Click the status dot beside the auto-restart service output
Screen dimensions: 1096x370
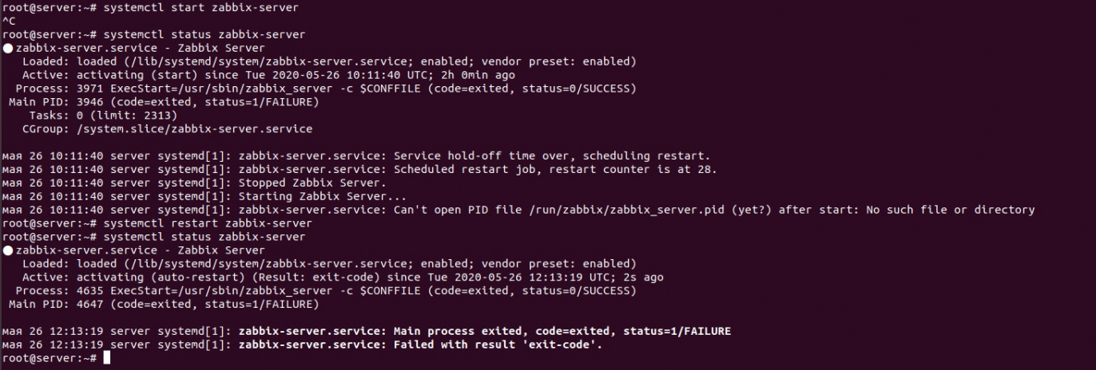[8, 250]
